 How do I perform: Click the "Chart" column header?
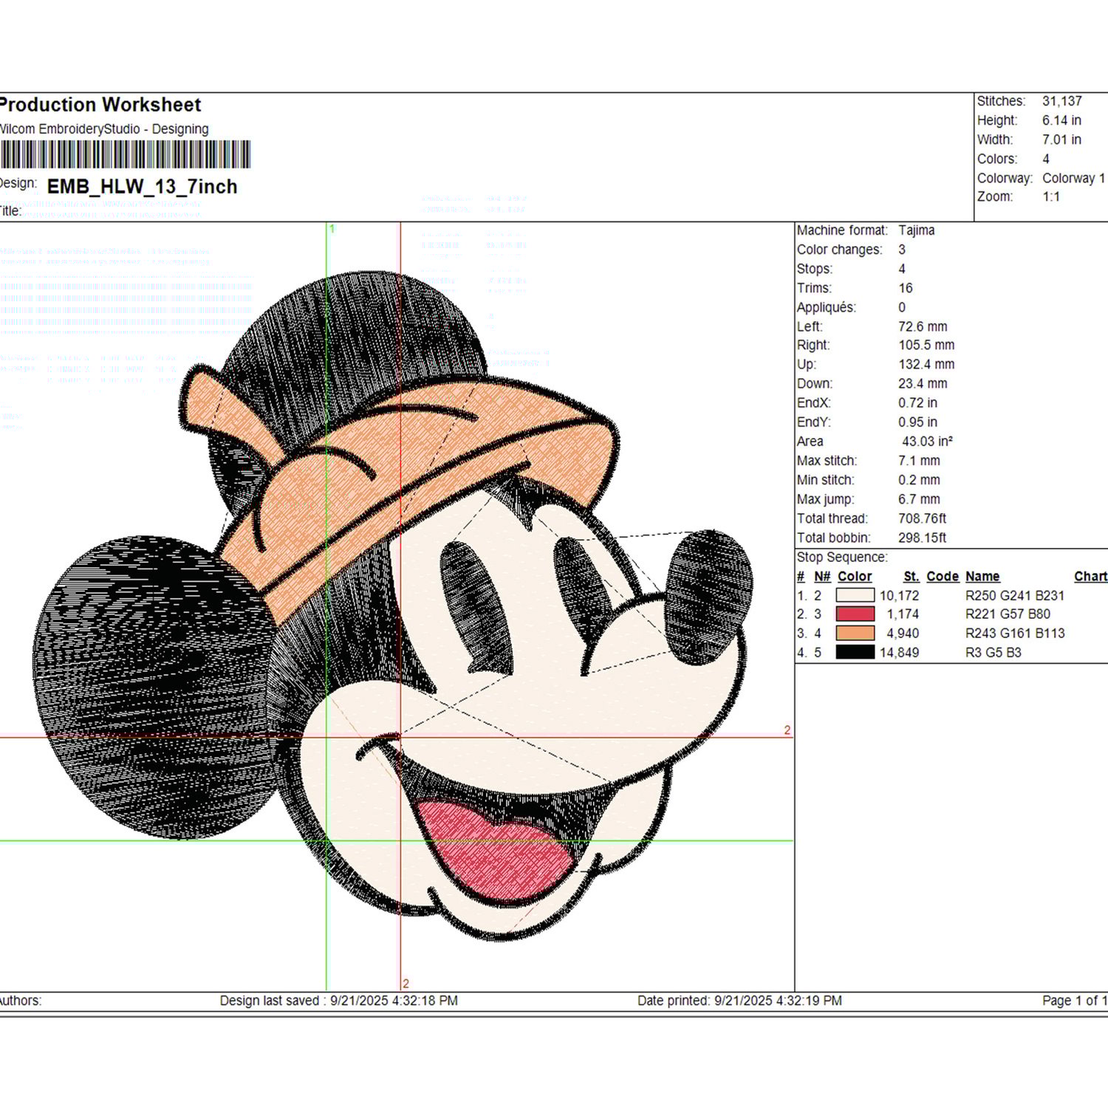pyautogui.click(x=1091, y=576)
